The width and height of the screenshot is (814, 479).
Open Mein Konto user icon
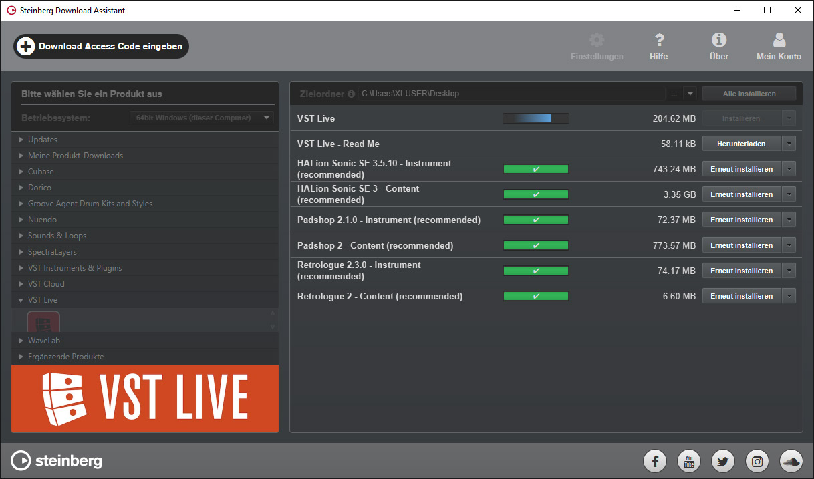click(x=779, y=41)
